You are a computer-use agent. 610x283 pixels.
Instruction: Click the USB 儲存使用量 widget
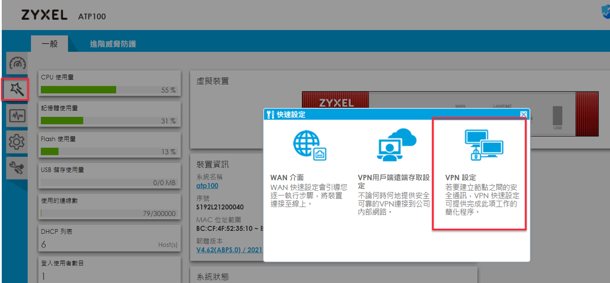tap(110, 176)
